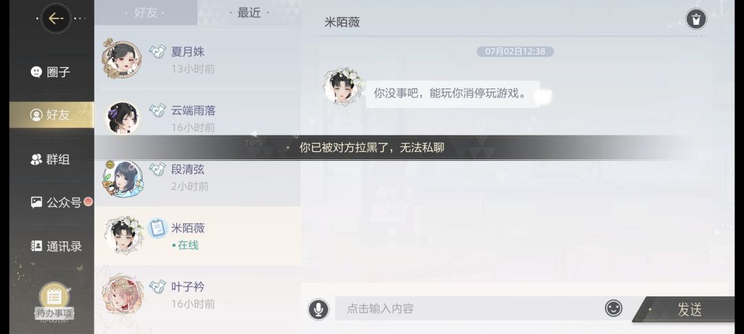Select 好友 highlighted sidebar item

(x=52, y=115)
